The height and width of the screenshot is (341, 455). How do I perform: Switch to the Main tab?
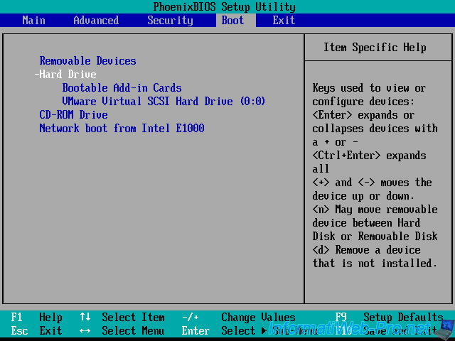[x=33, y=21]
